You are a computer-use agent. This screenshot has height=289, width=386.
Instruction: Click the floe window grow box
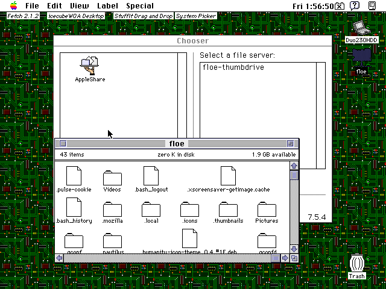294,258
